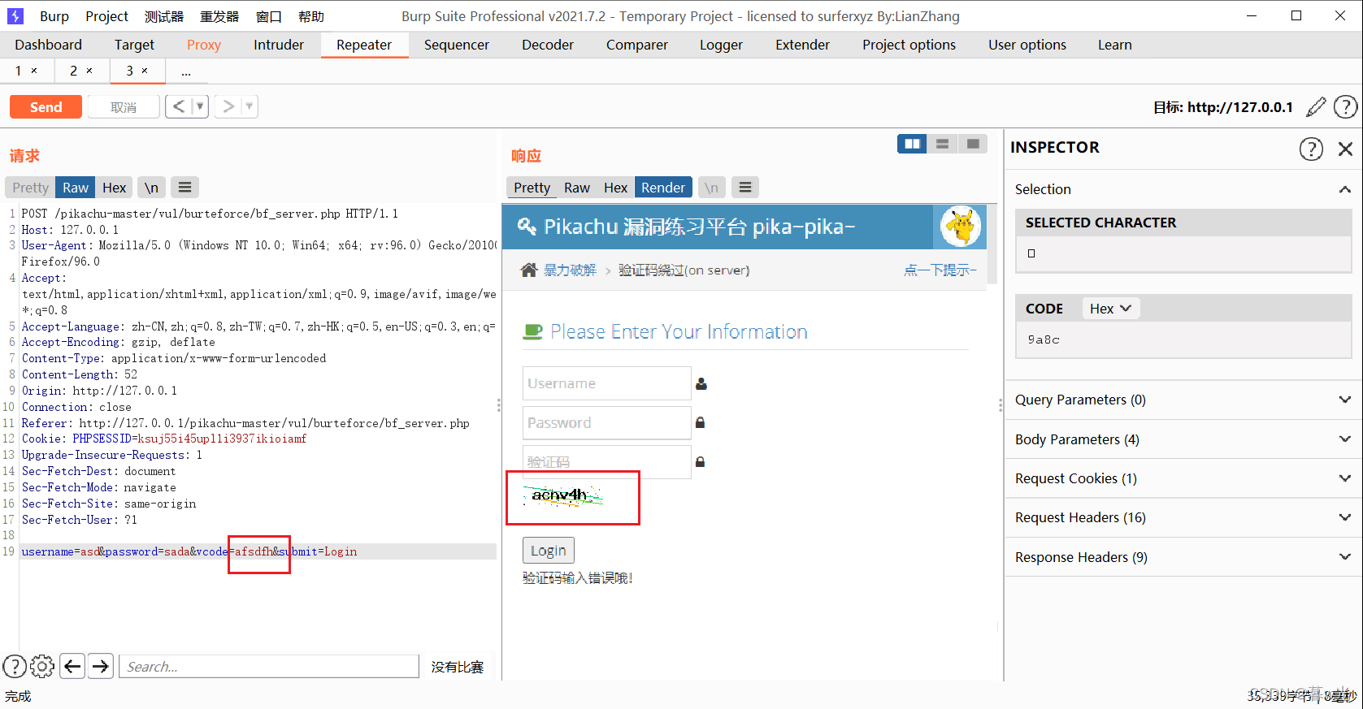Click the 取消 cancel button
The height and width of the screenshot is (709, 1363).
tap(124, 107)
